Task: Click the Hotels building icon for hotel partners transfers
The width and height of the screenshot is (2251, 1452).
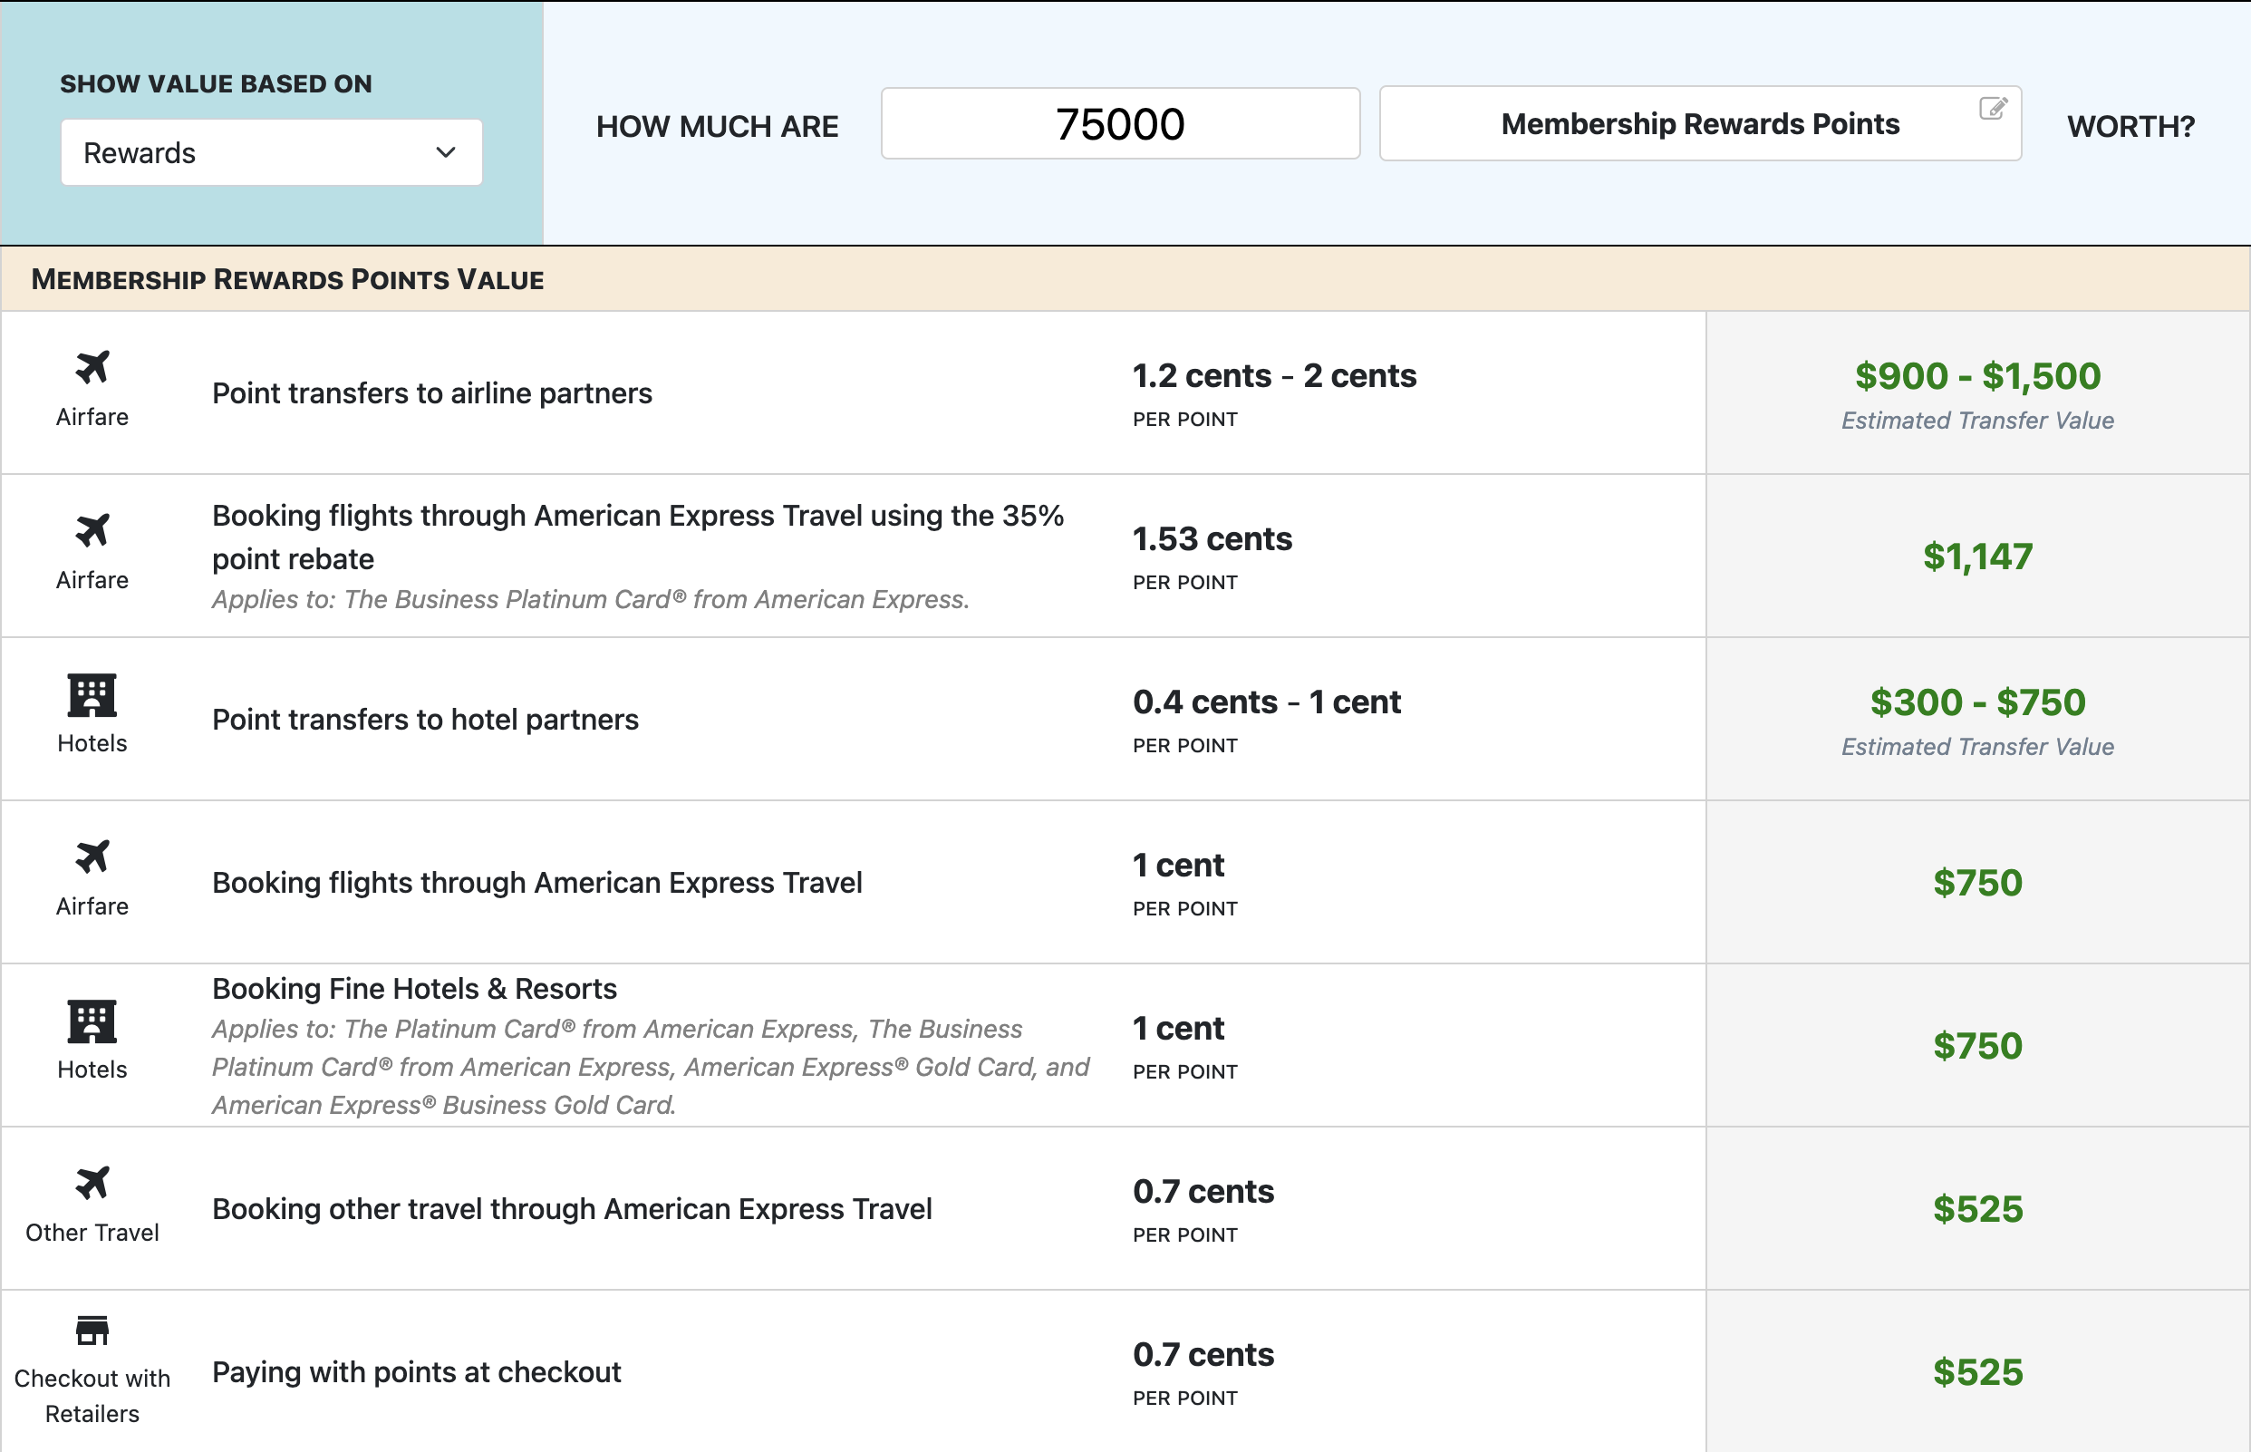Action: pyautogui.click(x=92, y=695)
